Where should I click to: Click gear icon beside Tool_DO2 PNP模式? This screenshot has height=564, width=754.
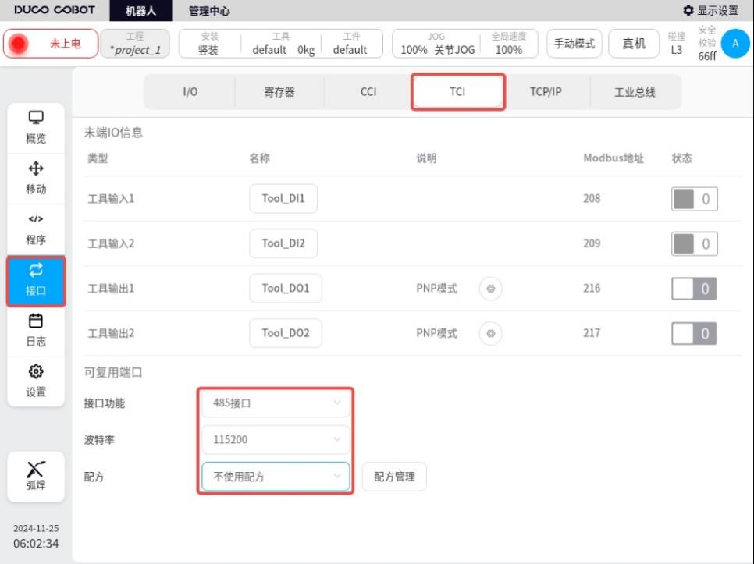pyautogui.click(x=490, y=334)
